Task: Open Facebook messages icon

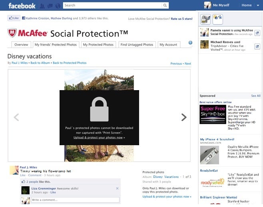Action: (50, 6)
